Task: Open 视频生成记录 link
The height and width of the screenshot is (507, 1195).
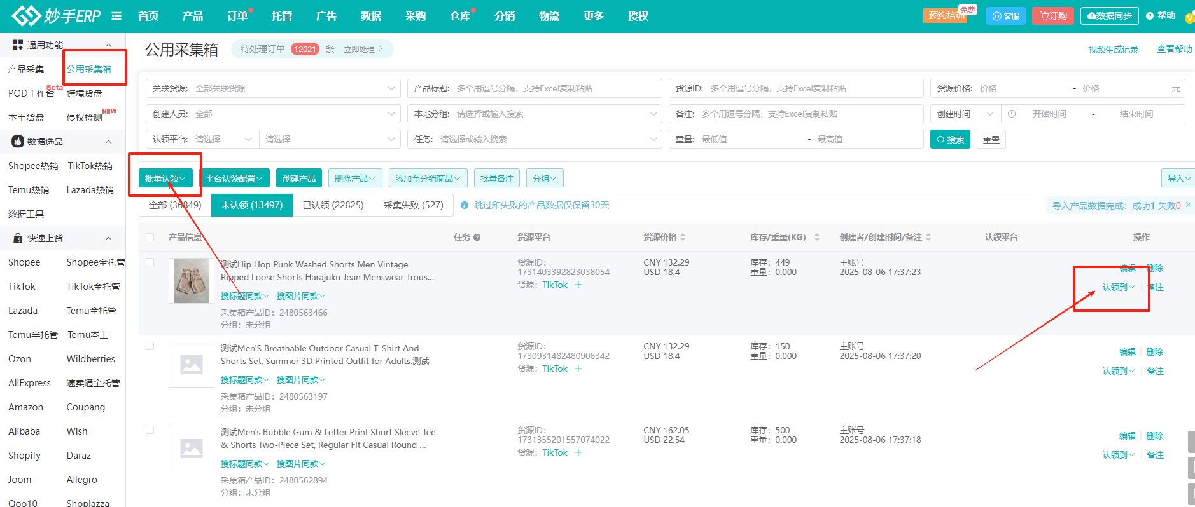Action: [1114, 49]
